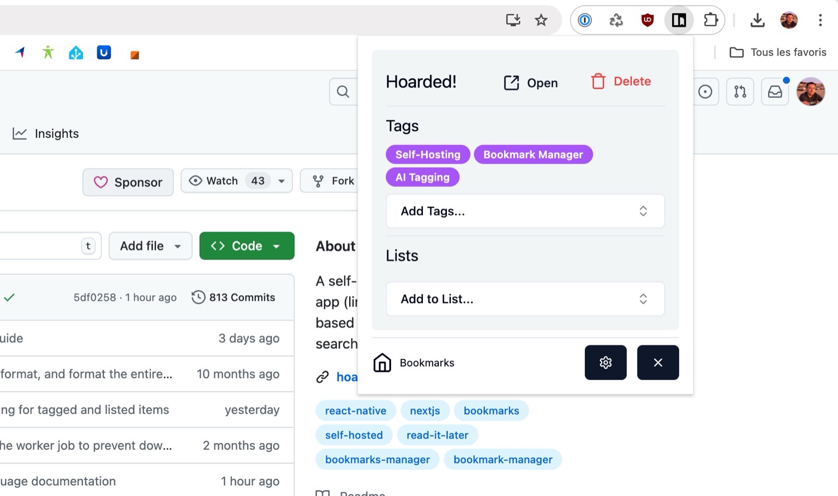Bookmark this page with star icon

pyautogui.click(x=541, y=21)
